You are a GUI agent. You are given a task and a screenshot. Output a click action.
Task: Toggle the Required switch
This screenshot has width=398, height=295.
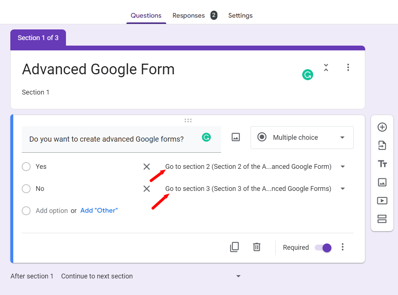click(323, 248)
